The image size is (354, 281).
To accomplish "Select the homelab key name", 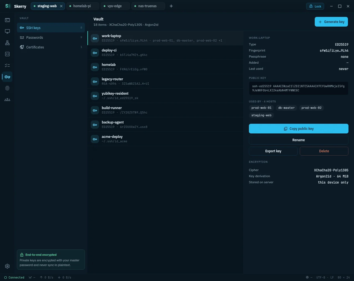I will [109, 65].
